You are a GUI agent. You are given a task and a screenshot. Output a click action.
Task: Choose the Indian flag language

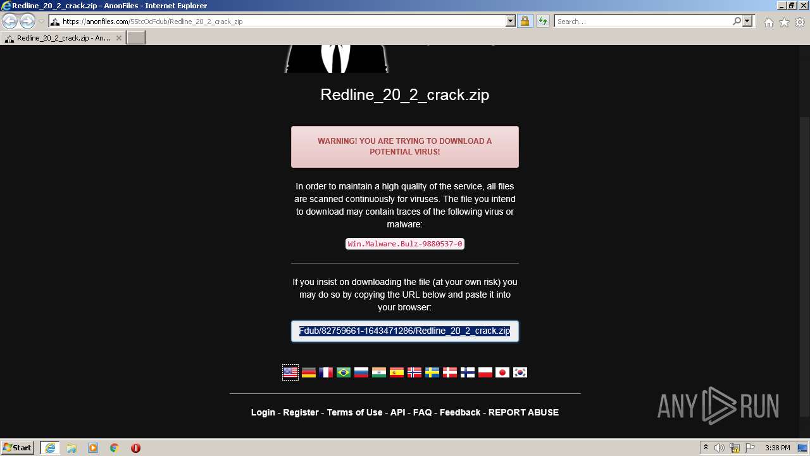(x=379, y=372)
